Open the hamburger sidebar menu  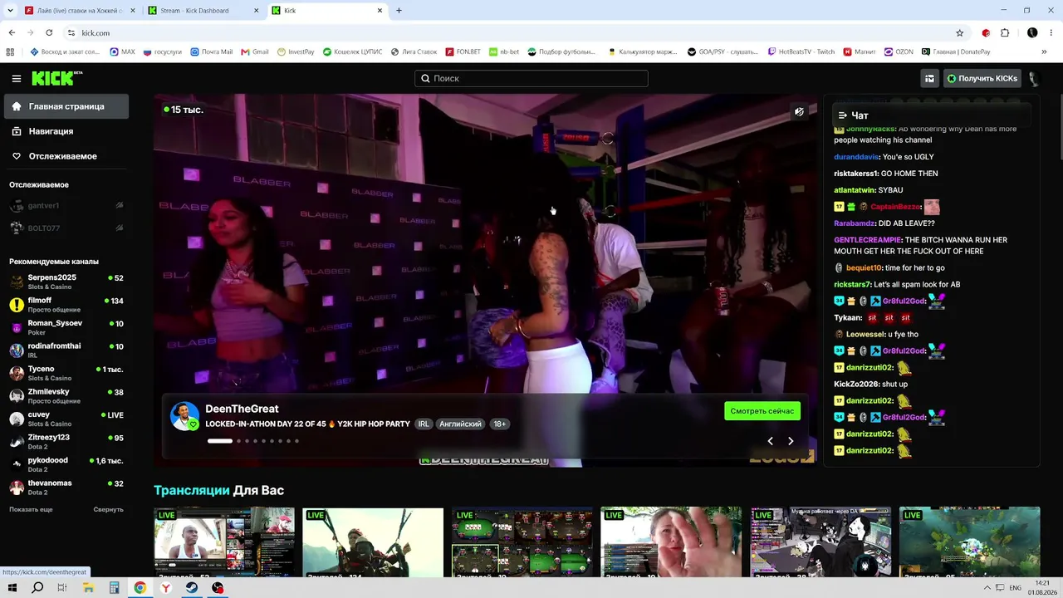[17, 79]
